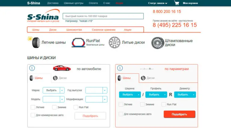Screen dimensions: 231x128
Task: Click the red car image
Action: point(62,68)
